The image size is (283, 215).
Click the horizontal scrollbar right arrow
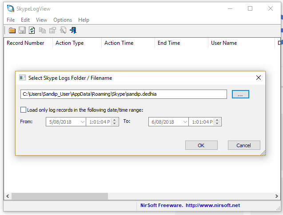click(x=276, y=196)
